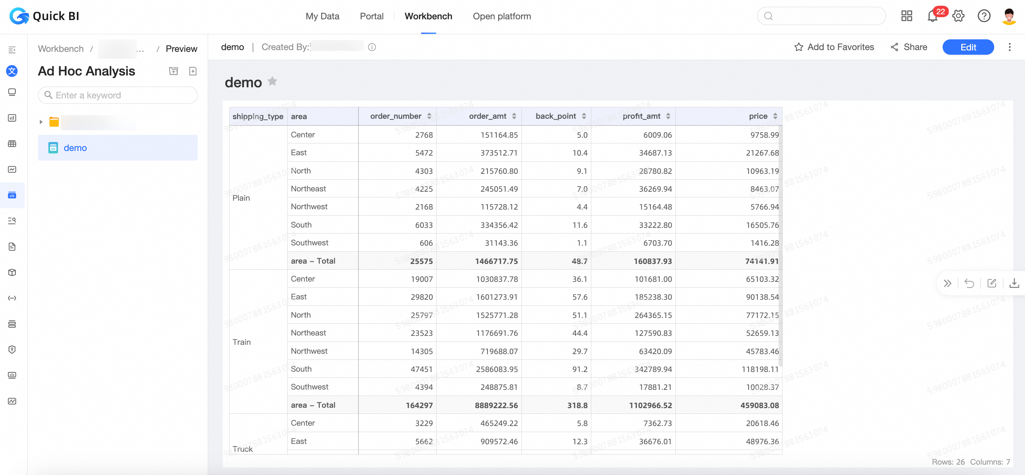The width and height of the screenshot is (1025, 475).
Task: Click the Share button
Action: click(x=909, y=47)
